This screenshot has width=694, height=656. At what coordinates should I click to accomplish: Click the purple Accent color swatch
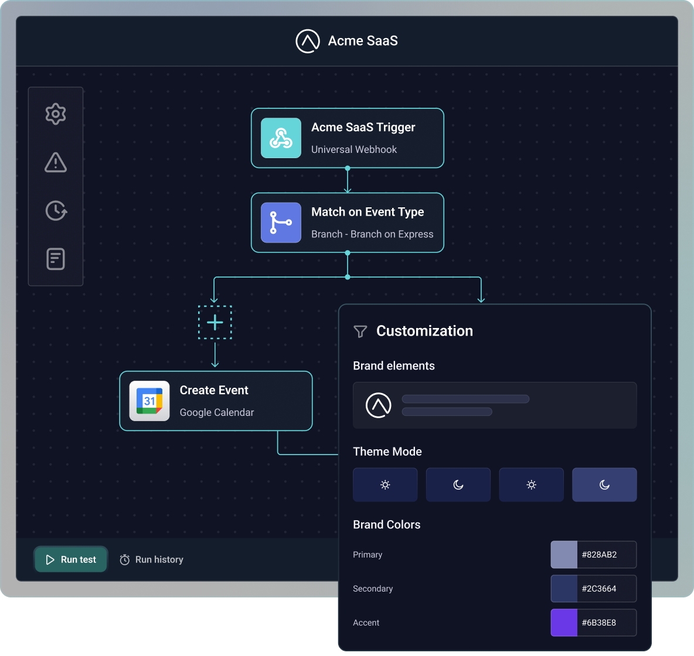pyautogui.click(x=564, y=623)
